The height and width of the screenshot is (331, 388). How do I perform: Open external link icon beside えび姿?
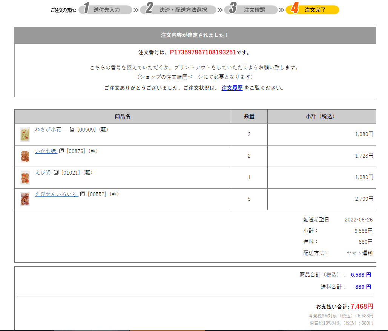pos(56,173)
